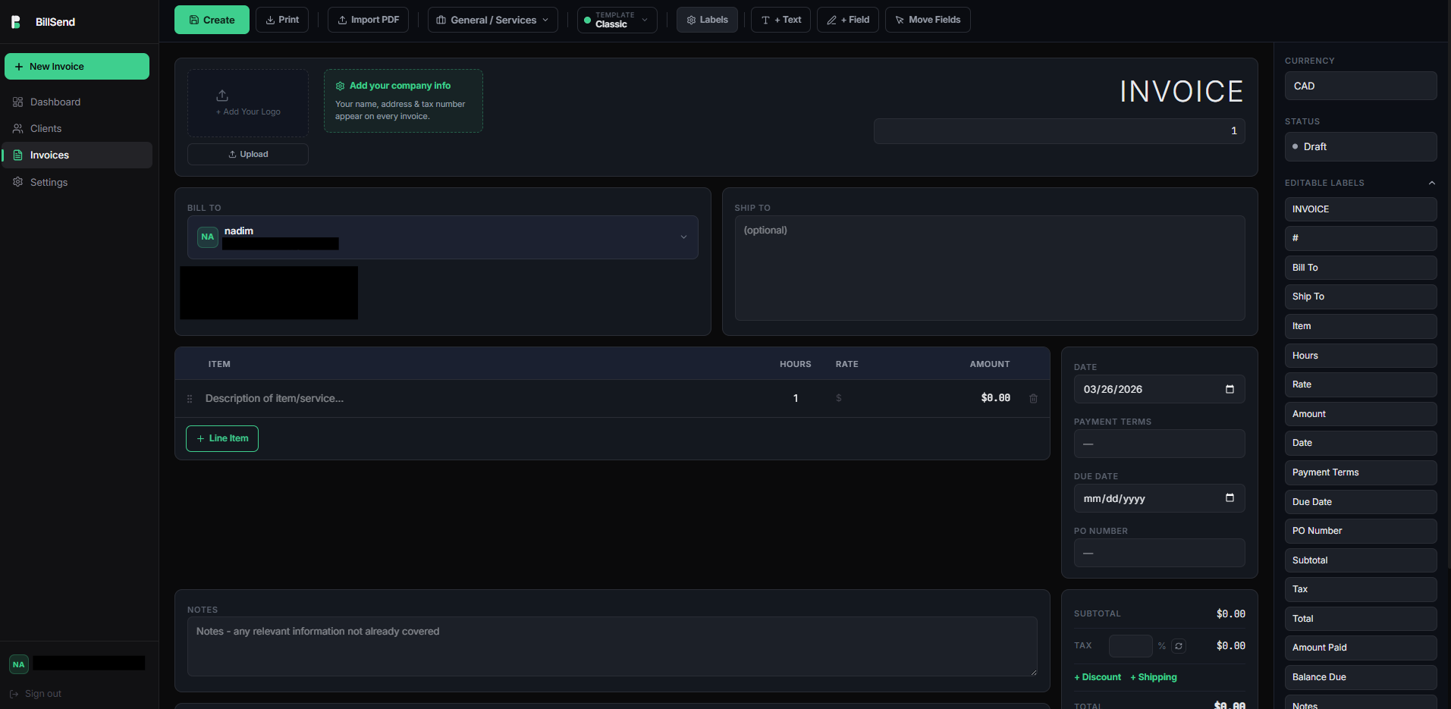Click the Print button
Screen dimensions: 1451x709
(x=282, y=20)
